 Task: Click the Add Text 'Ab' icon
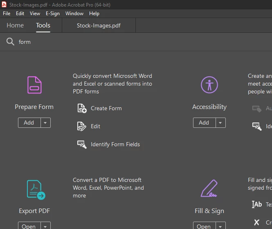(x=257, y=204)
